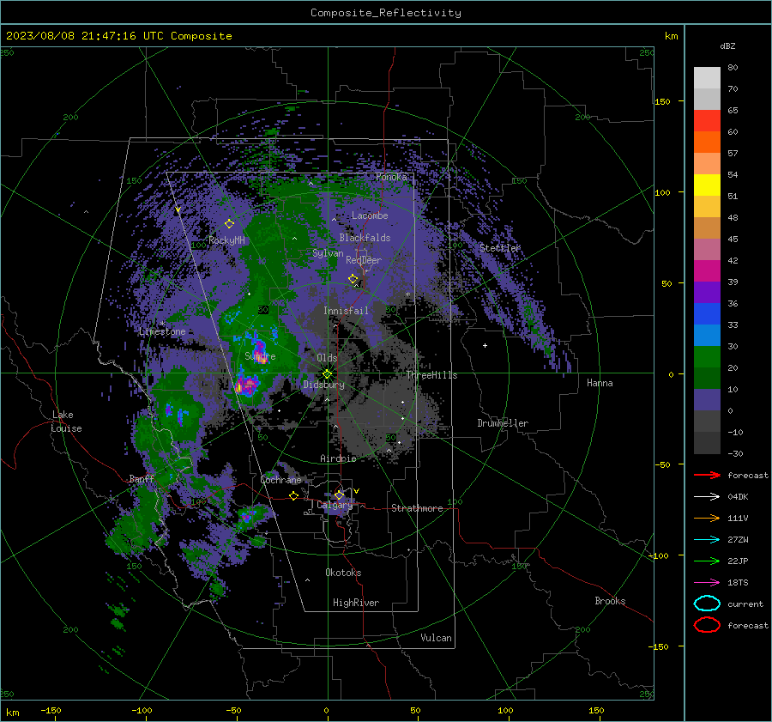This screenshot has height=722, width=772.
Task: Click the cyan 'current' ellipse legend icon
Action: (707, 604)
